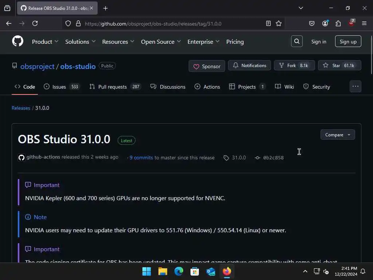This screenshot has width=373, height=280.
Task: View site security padlock info
Action: (78, 24)
